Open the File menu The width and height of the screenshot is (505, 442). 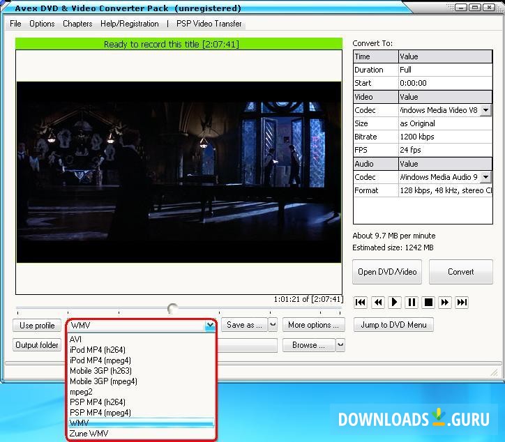[15, 24]
